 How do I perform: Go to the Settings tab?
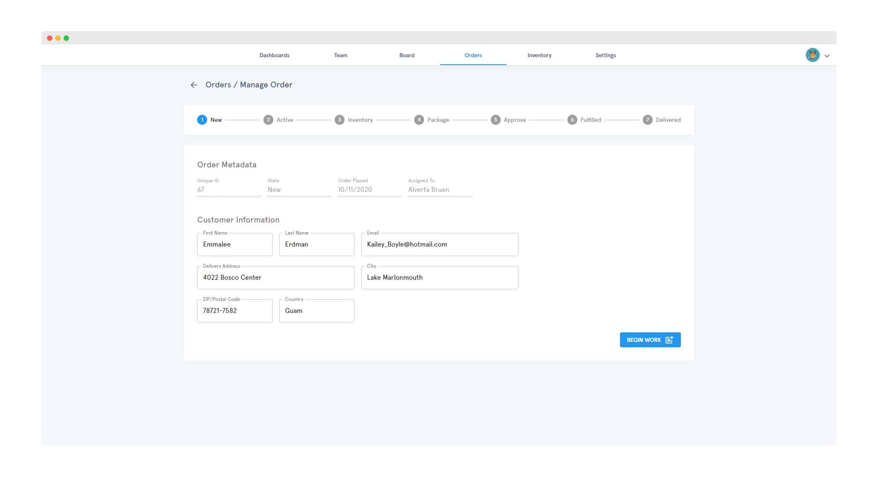pos(605,55)
